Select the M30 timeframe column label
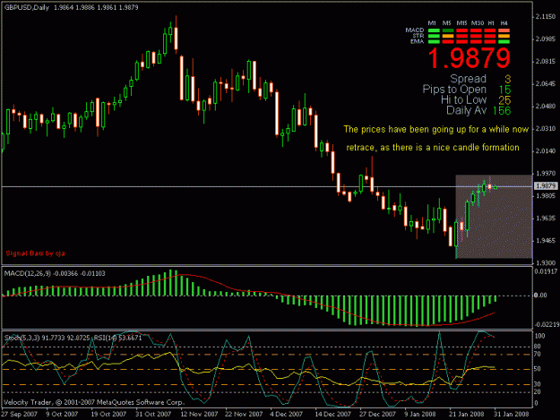 click(478, 23)
